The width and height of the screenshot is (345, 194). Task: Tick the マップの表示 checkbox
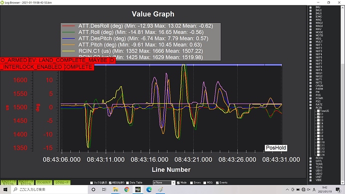click(91, 183)
